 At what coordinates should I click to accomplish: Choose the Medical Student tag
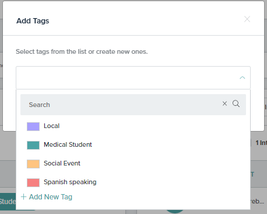coord(68,144)
